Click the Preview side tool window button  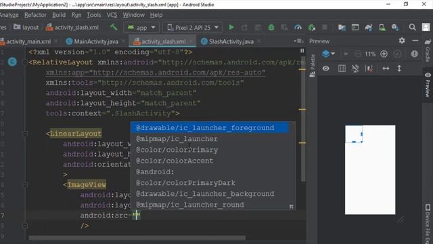tap(428, 84)
